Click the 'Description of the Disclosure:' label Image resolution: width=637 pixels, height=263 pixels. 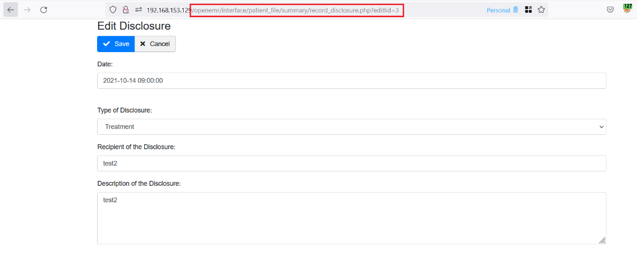coord(139,183)
